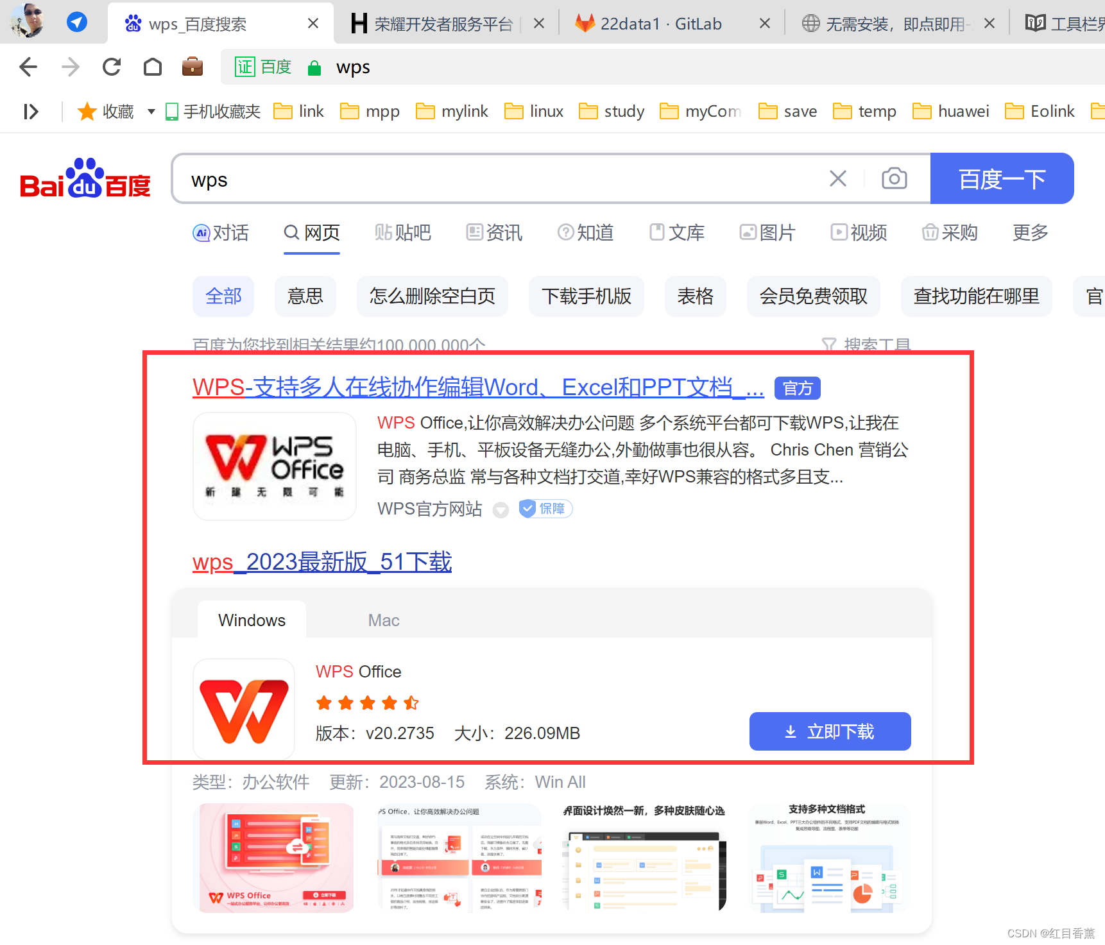
Task: Select the 全部 filter chip
Action: click(x=223, y=296)
